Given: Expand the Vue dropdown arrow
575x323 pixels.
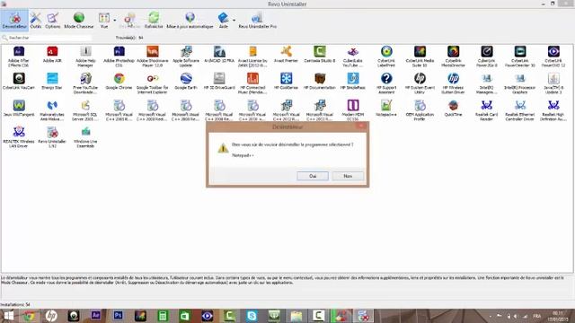Looking at the screenshot, I should 115,20.
